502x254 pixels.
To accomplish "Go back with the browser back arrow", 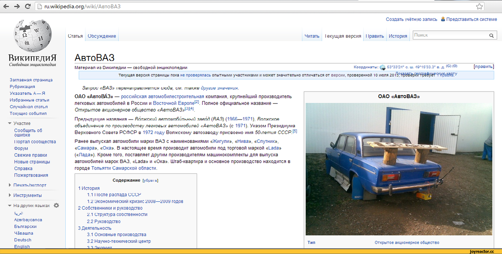I will pyautogui.click(x=7, y=6).
